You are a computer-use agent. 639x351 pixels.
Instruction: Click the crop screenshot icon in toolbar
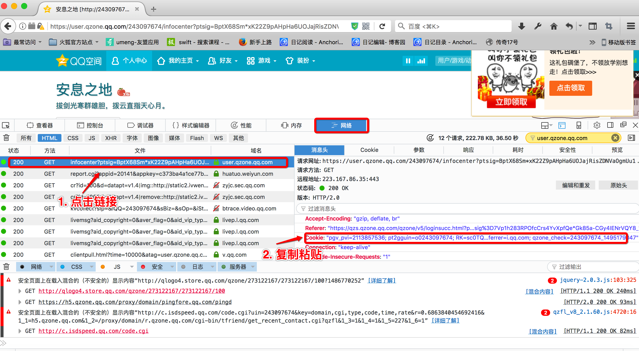coord(609,26)
